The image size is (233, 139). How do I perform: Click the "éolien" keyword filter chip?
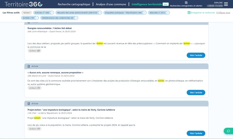coord(27,13)
